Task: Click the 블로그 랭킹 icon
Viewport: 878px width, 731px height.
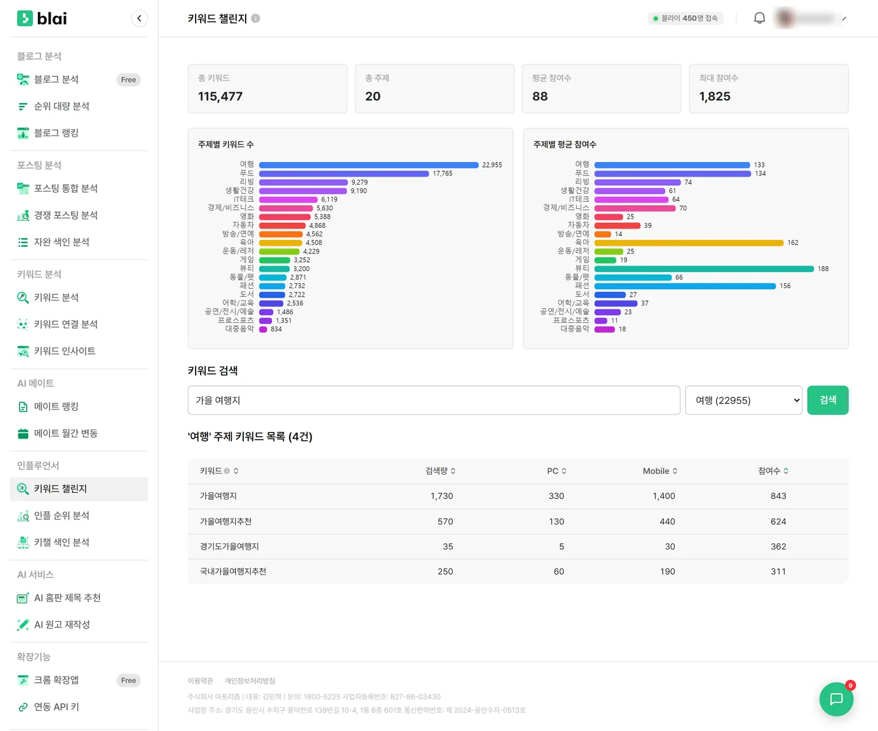Action: 23,133
